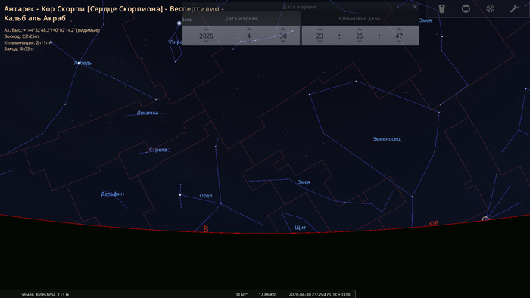Viewport: 530px width, 298px height.
Task: Switch to the Дата и время tab
Action: coord(241,19)
